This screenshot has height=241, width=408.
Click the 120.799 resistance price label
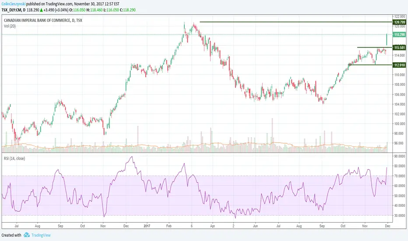(399, 22)
